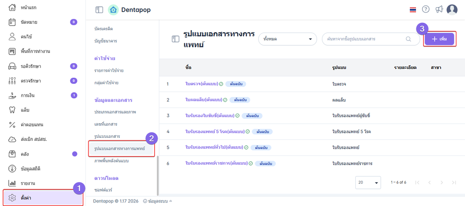Open the คนไข้ patient sidebar item

click(x=13, y=37)
